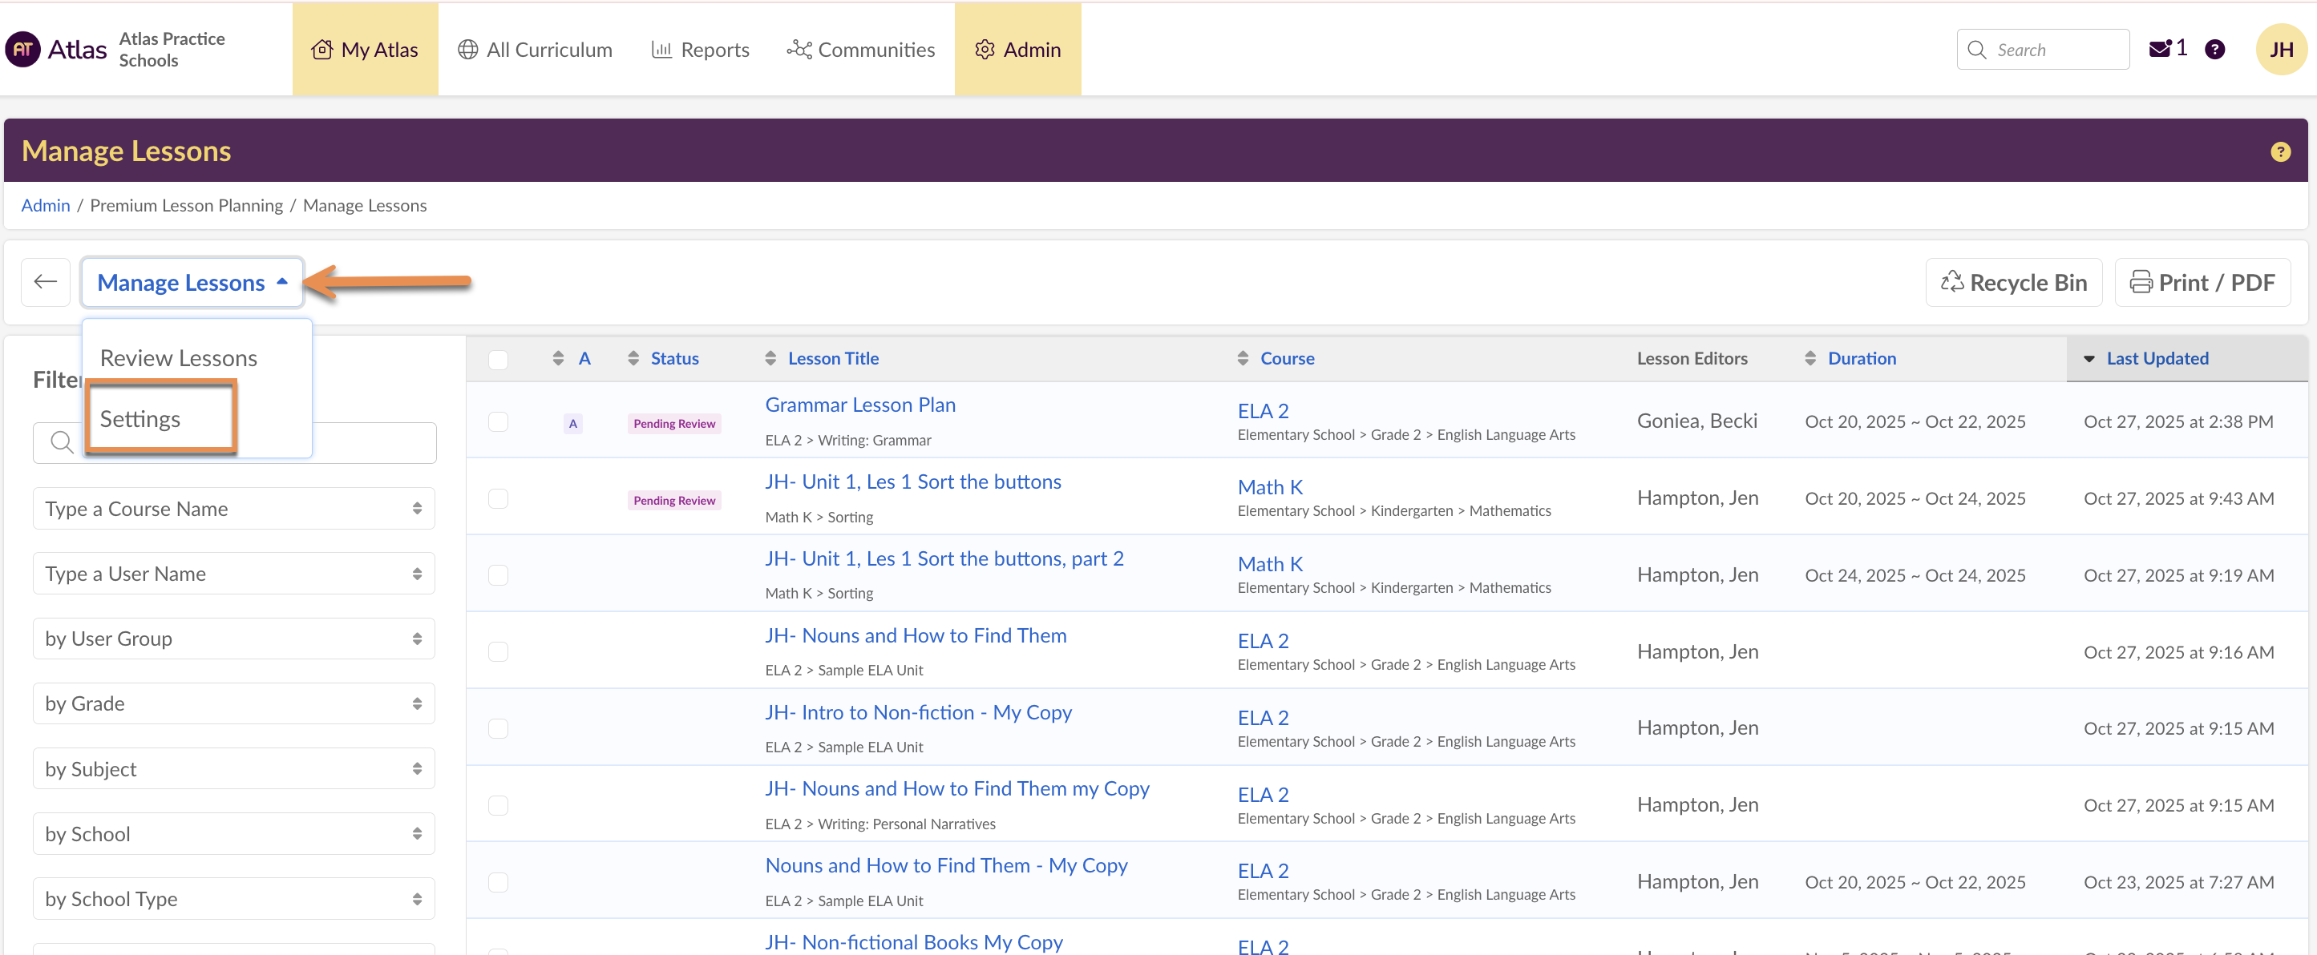Expand the by Grade filter dropdown
The height and width of the screenshot is (955, 2317).
click(234, 703)
